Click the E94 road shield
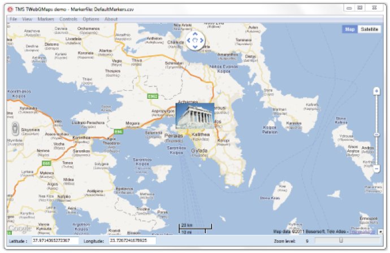Screen dimensions: 390x253 click(x=118, y=132)
